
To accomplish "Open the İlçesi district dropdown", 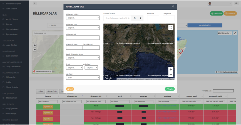I will (x=74, y=68).
